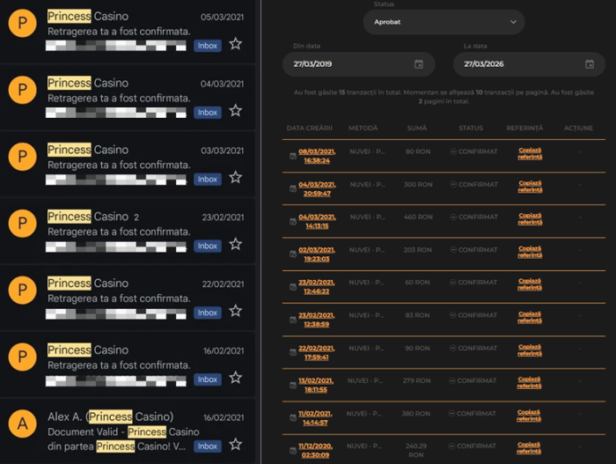Viewport: 616px width, 464px height.
Task: Open the Document Valid - Princess Casino email
Action: [128, 431]
